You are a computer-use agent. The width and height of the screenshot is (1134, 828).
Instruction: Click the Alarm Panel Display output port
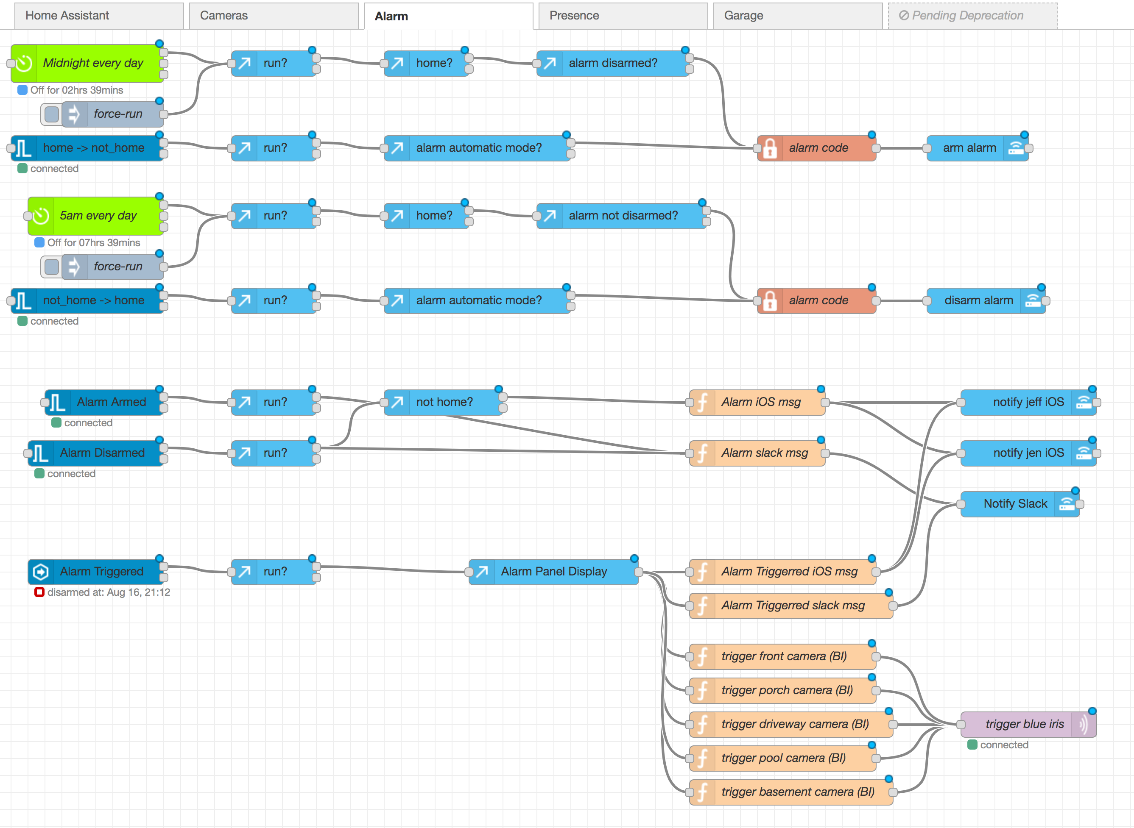click(639, 572)
